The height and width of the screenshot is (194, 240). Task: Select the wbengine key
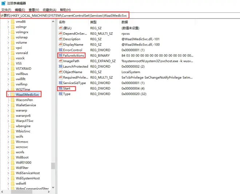point(23,126)
